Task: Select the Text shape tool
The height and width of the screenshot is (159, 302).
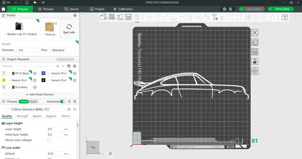Action: [x=215, y=17]
